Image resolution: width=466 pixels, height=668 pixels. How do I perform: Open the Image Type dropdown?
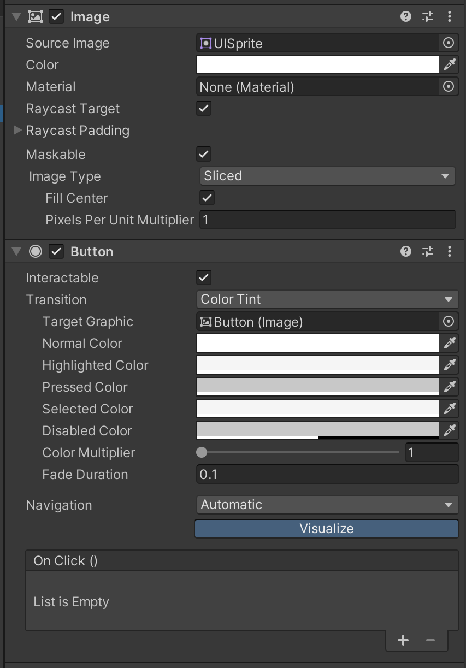[327, 176]
